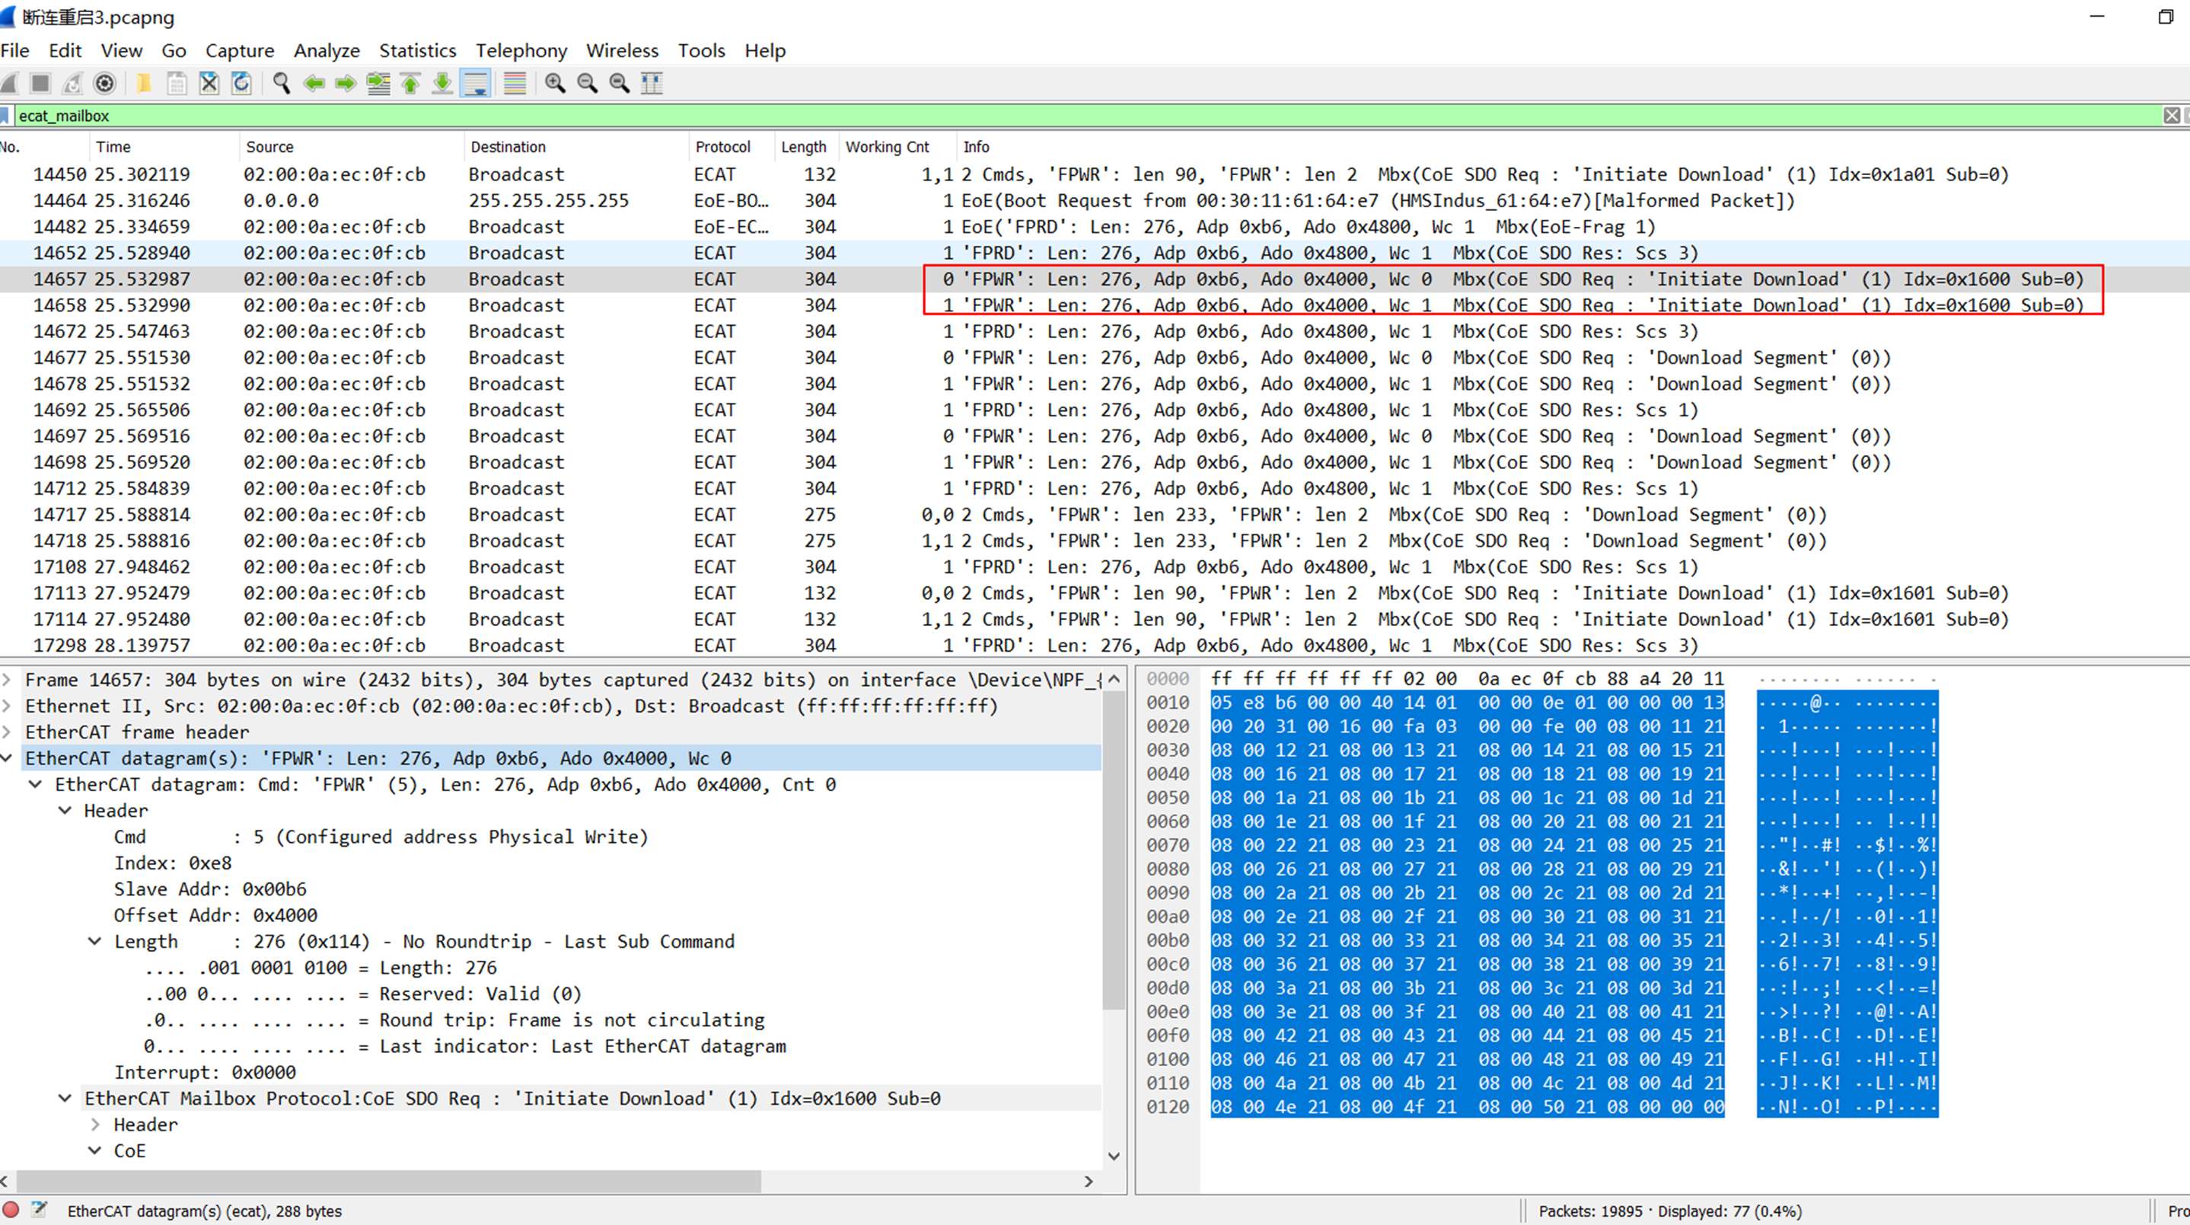Click the packet details horizontal scrollbar

click(387, 1182)
